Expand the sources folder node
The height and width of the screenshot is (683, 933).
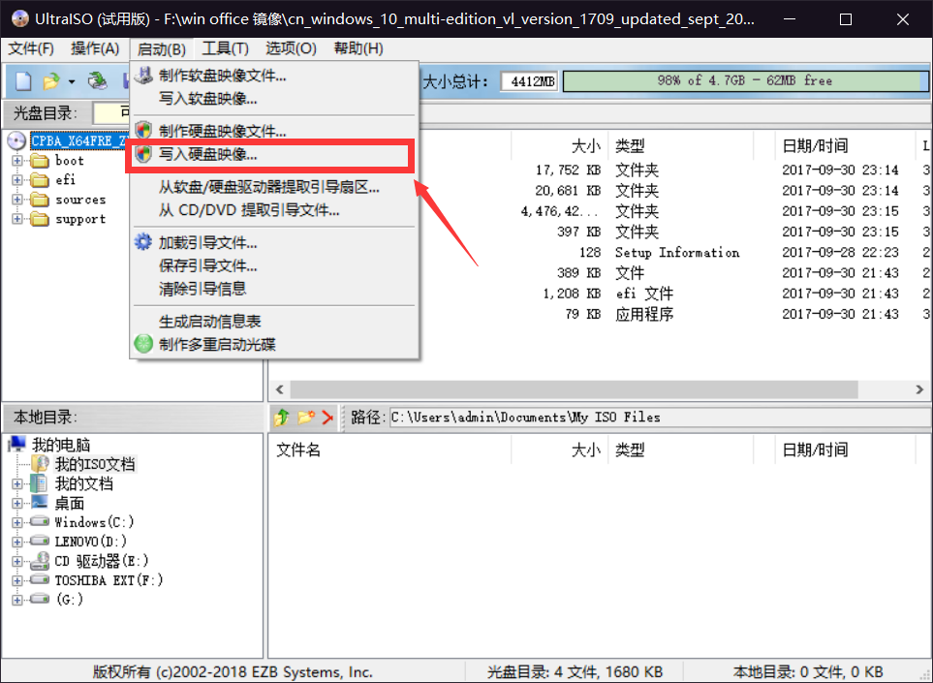pyautogui.click(x=17, y=200)
